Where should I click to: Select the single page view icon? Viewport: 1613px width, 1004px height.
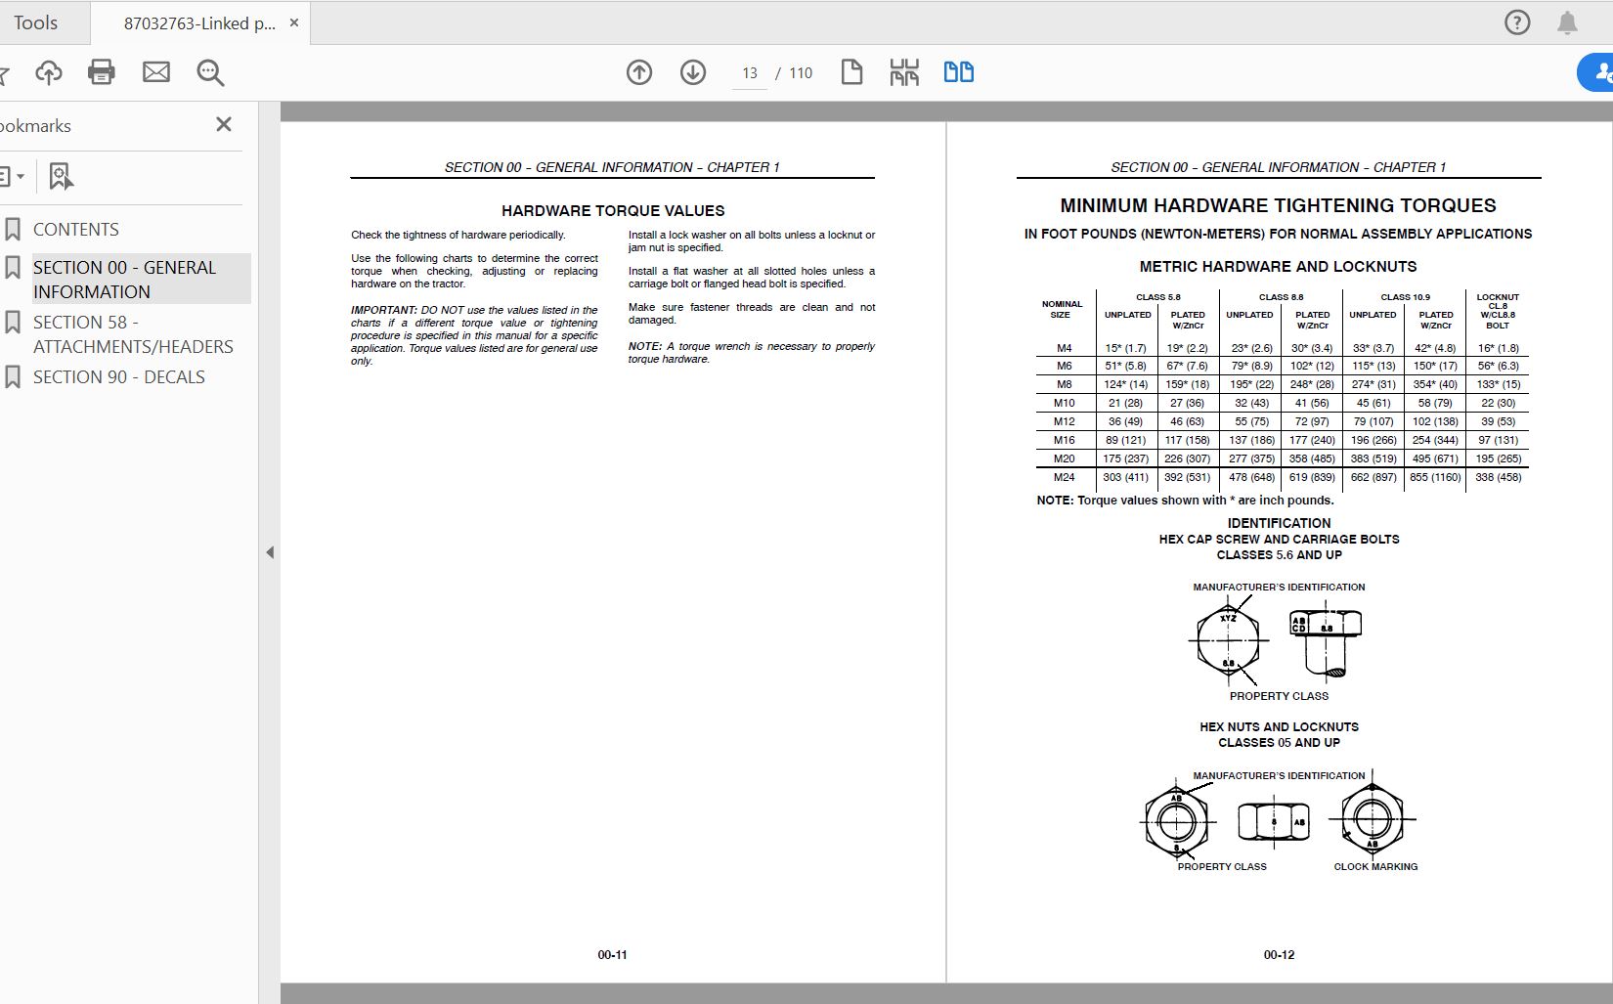pos(851,72)
